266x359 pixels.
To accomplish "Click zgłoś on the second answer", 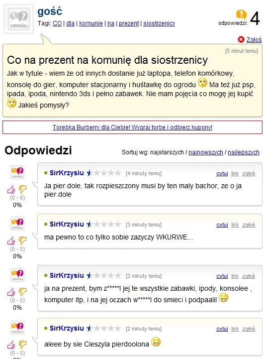I will (249, 225).
